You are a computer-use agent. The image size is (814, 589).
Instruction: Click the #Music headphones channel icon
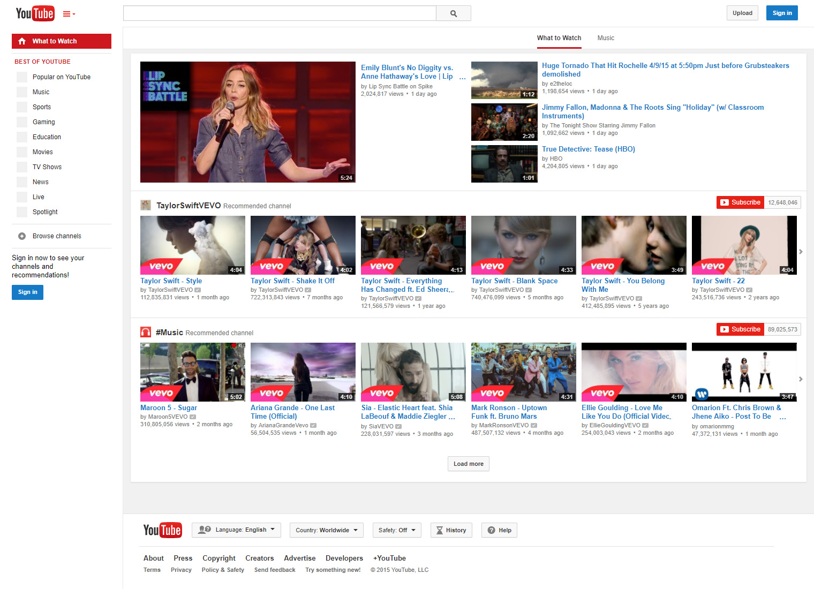(145, 332)
